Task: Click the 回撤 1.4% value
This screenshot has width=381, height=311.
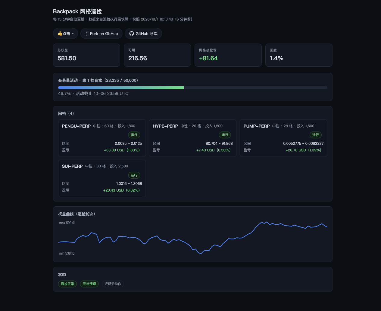Action: click(276, 58)
